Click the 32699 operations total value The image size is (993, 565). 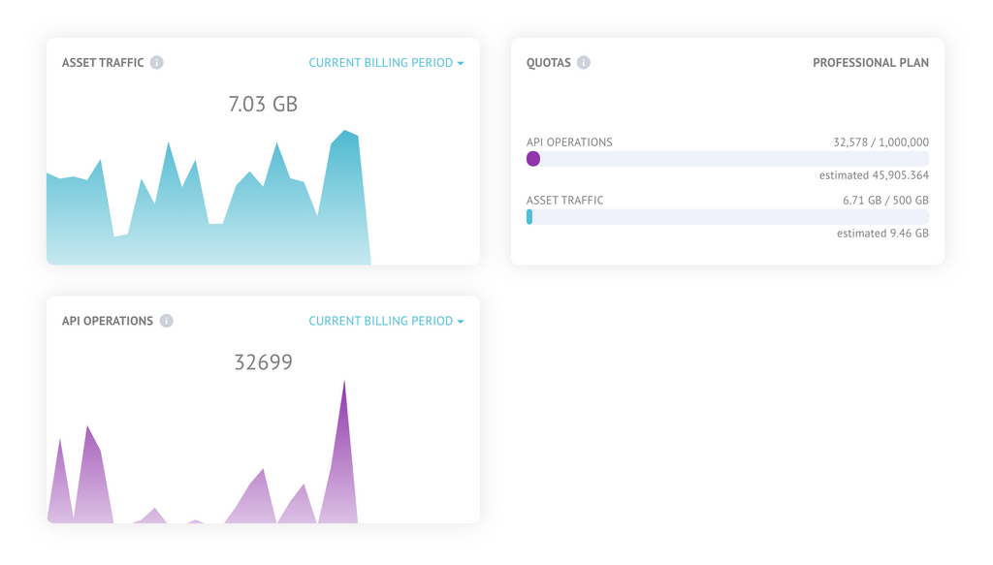pos(264,361)
